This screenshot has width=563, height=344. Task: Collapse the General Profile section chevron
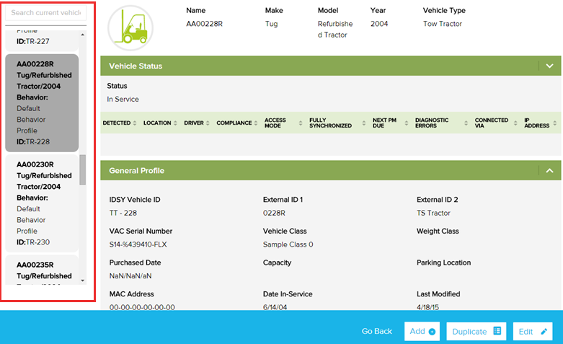click(549, 171)
